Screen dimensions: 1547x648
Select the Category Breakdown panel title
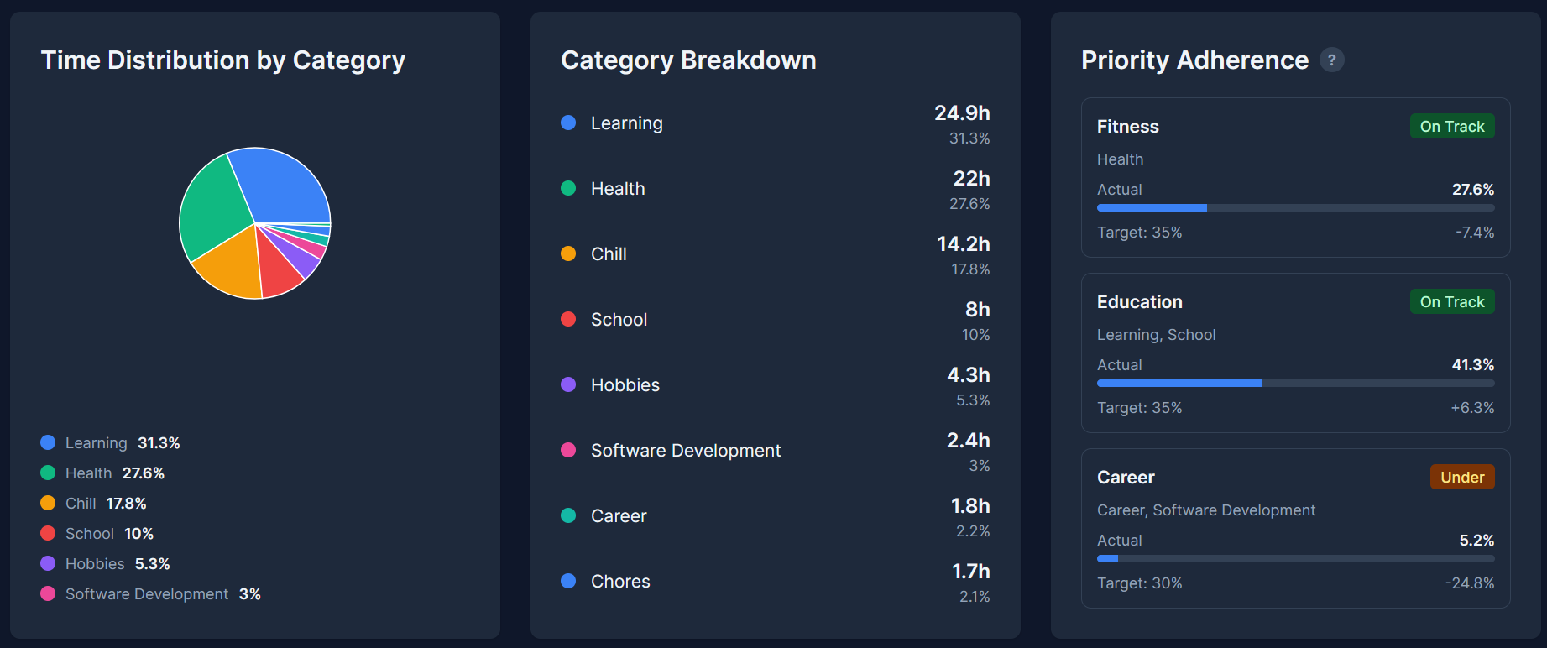[688, 60]
